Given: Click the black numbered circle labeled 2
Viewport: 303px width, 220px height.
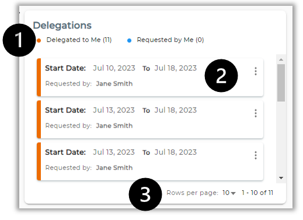Looking at the screenshot, I should pyautogui.click(x=221, y=76).
